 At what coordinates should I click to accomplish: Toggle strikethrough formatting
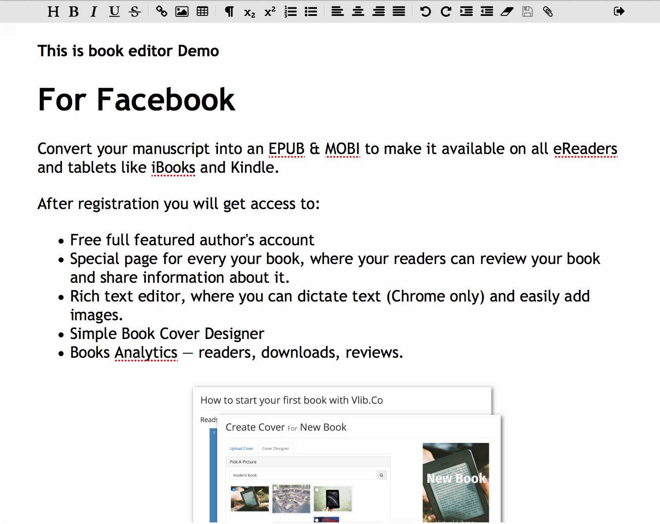click(135, 11)
